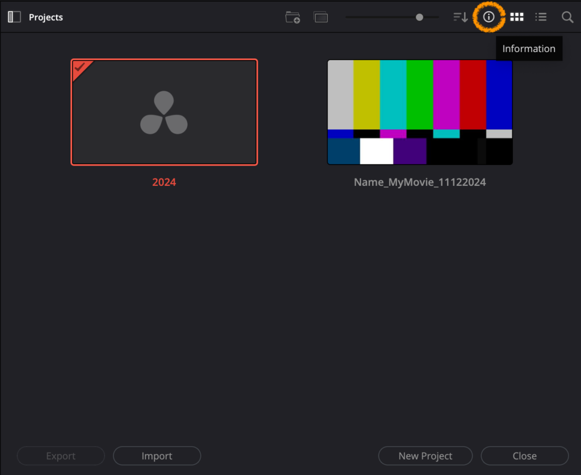Select the 2024 project thumbnail
This screenshot has width=581, height=475.
[x=164, y=112]
